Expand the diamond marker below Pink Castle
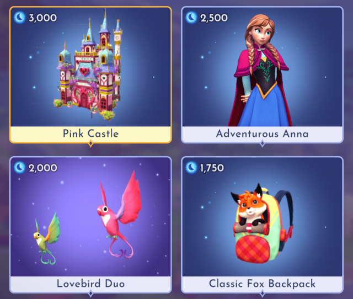The width and height of the screenshot is (353, 299). 90,143
